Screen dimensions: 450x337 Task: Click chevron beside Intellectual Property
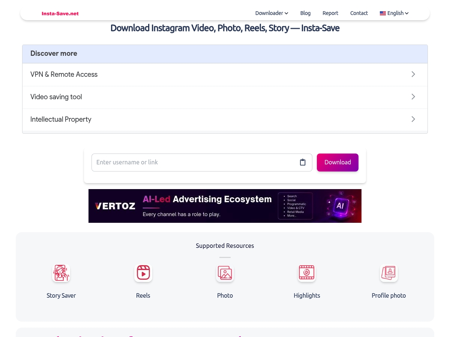point(413,119)
